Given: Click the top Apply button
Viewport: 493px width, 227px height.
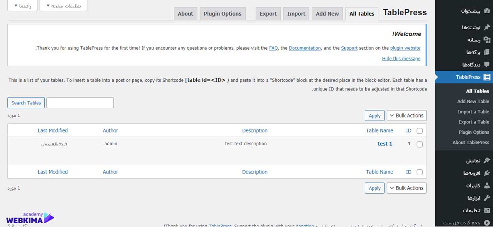Looking at the screenshot, I should 375,116.
